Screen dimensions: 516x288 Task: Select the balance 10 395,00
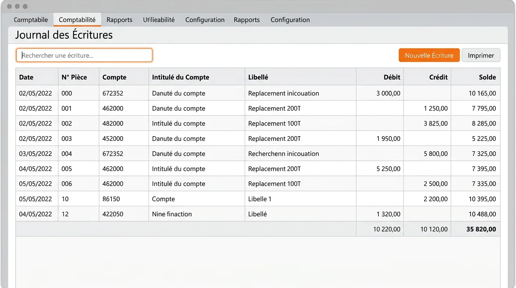point(482,199)
